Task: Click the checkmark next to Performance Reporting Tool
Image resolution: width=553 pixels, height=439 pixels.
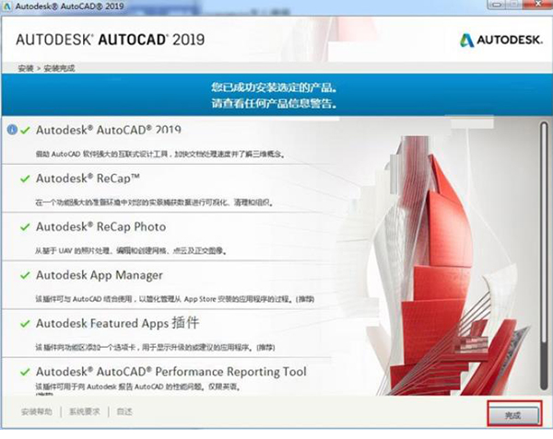Action: (25, 372)
